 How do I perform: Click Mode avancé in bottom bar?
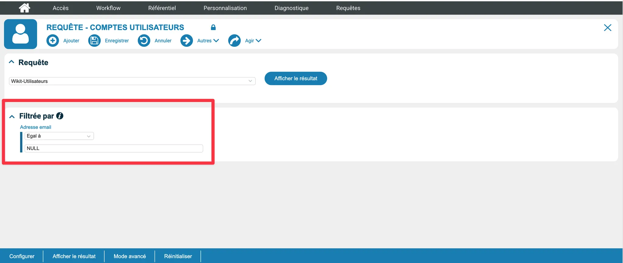click(x=130, y=256)
